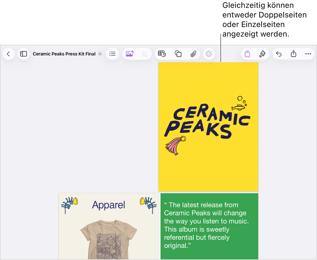Select the yellow Ceramic Peaks cover page
Screen dimensions: 317x260
[x=208, y=127]
